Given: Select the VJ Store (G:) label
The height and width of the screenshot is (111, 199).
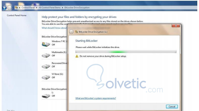Looking at the screenshot, I should tap(57, 74).
